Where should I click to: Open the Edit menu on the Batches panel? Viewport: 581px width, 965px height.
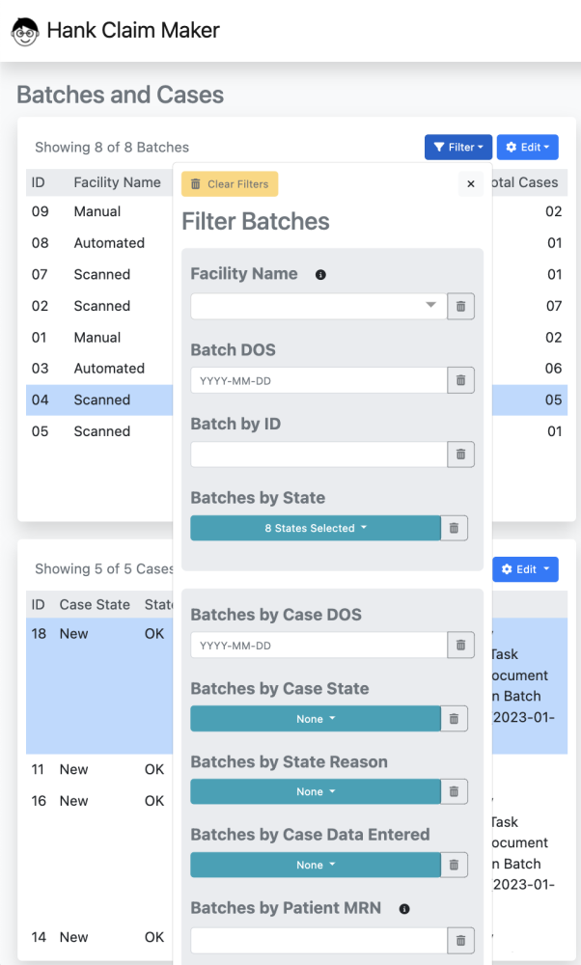point(527,147)
